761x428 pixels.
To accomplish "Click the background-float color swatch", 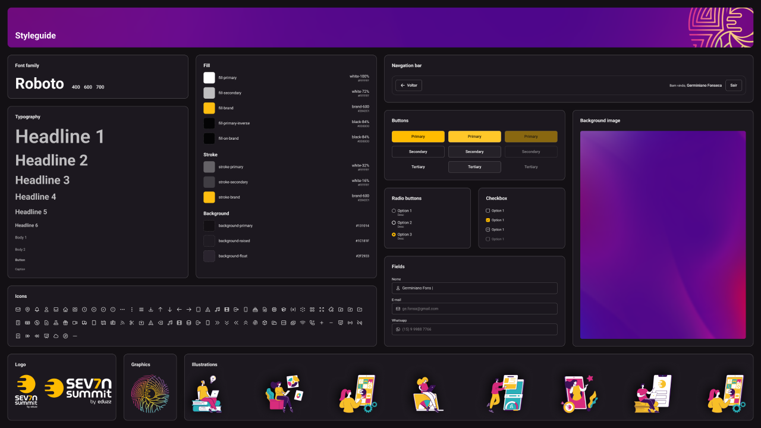I will (x=209, y=256).
